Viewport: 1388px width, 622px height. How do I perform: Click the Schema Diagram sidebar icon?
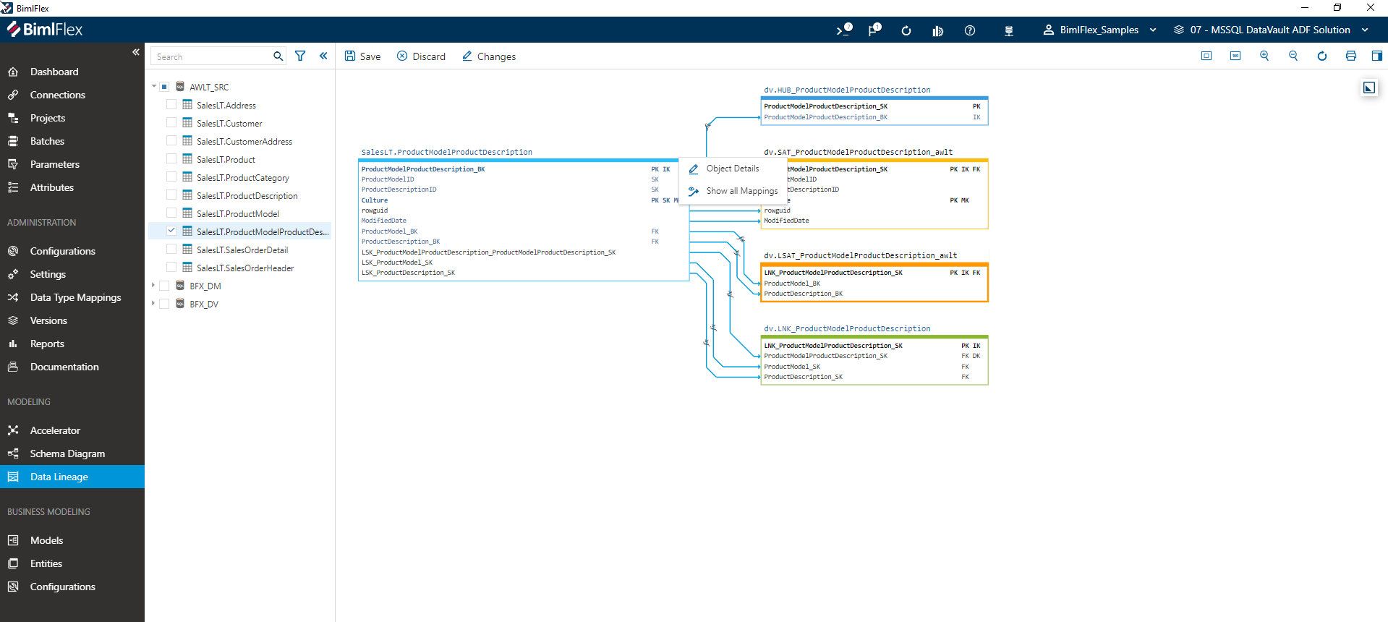pos(13,453)
